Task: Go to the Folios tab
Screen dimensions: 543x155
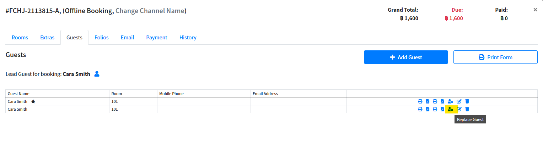Action: pos(102,38)
